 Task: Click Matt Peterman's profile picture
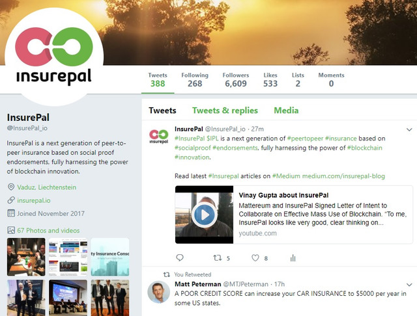point(159,292)
